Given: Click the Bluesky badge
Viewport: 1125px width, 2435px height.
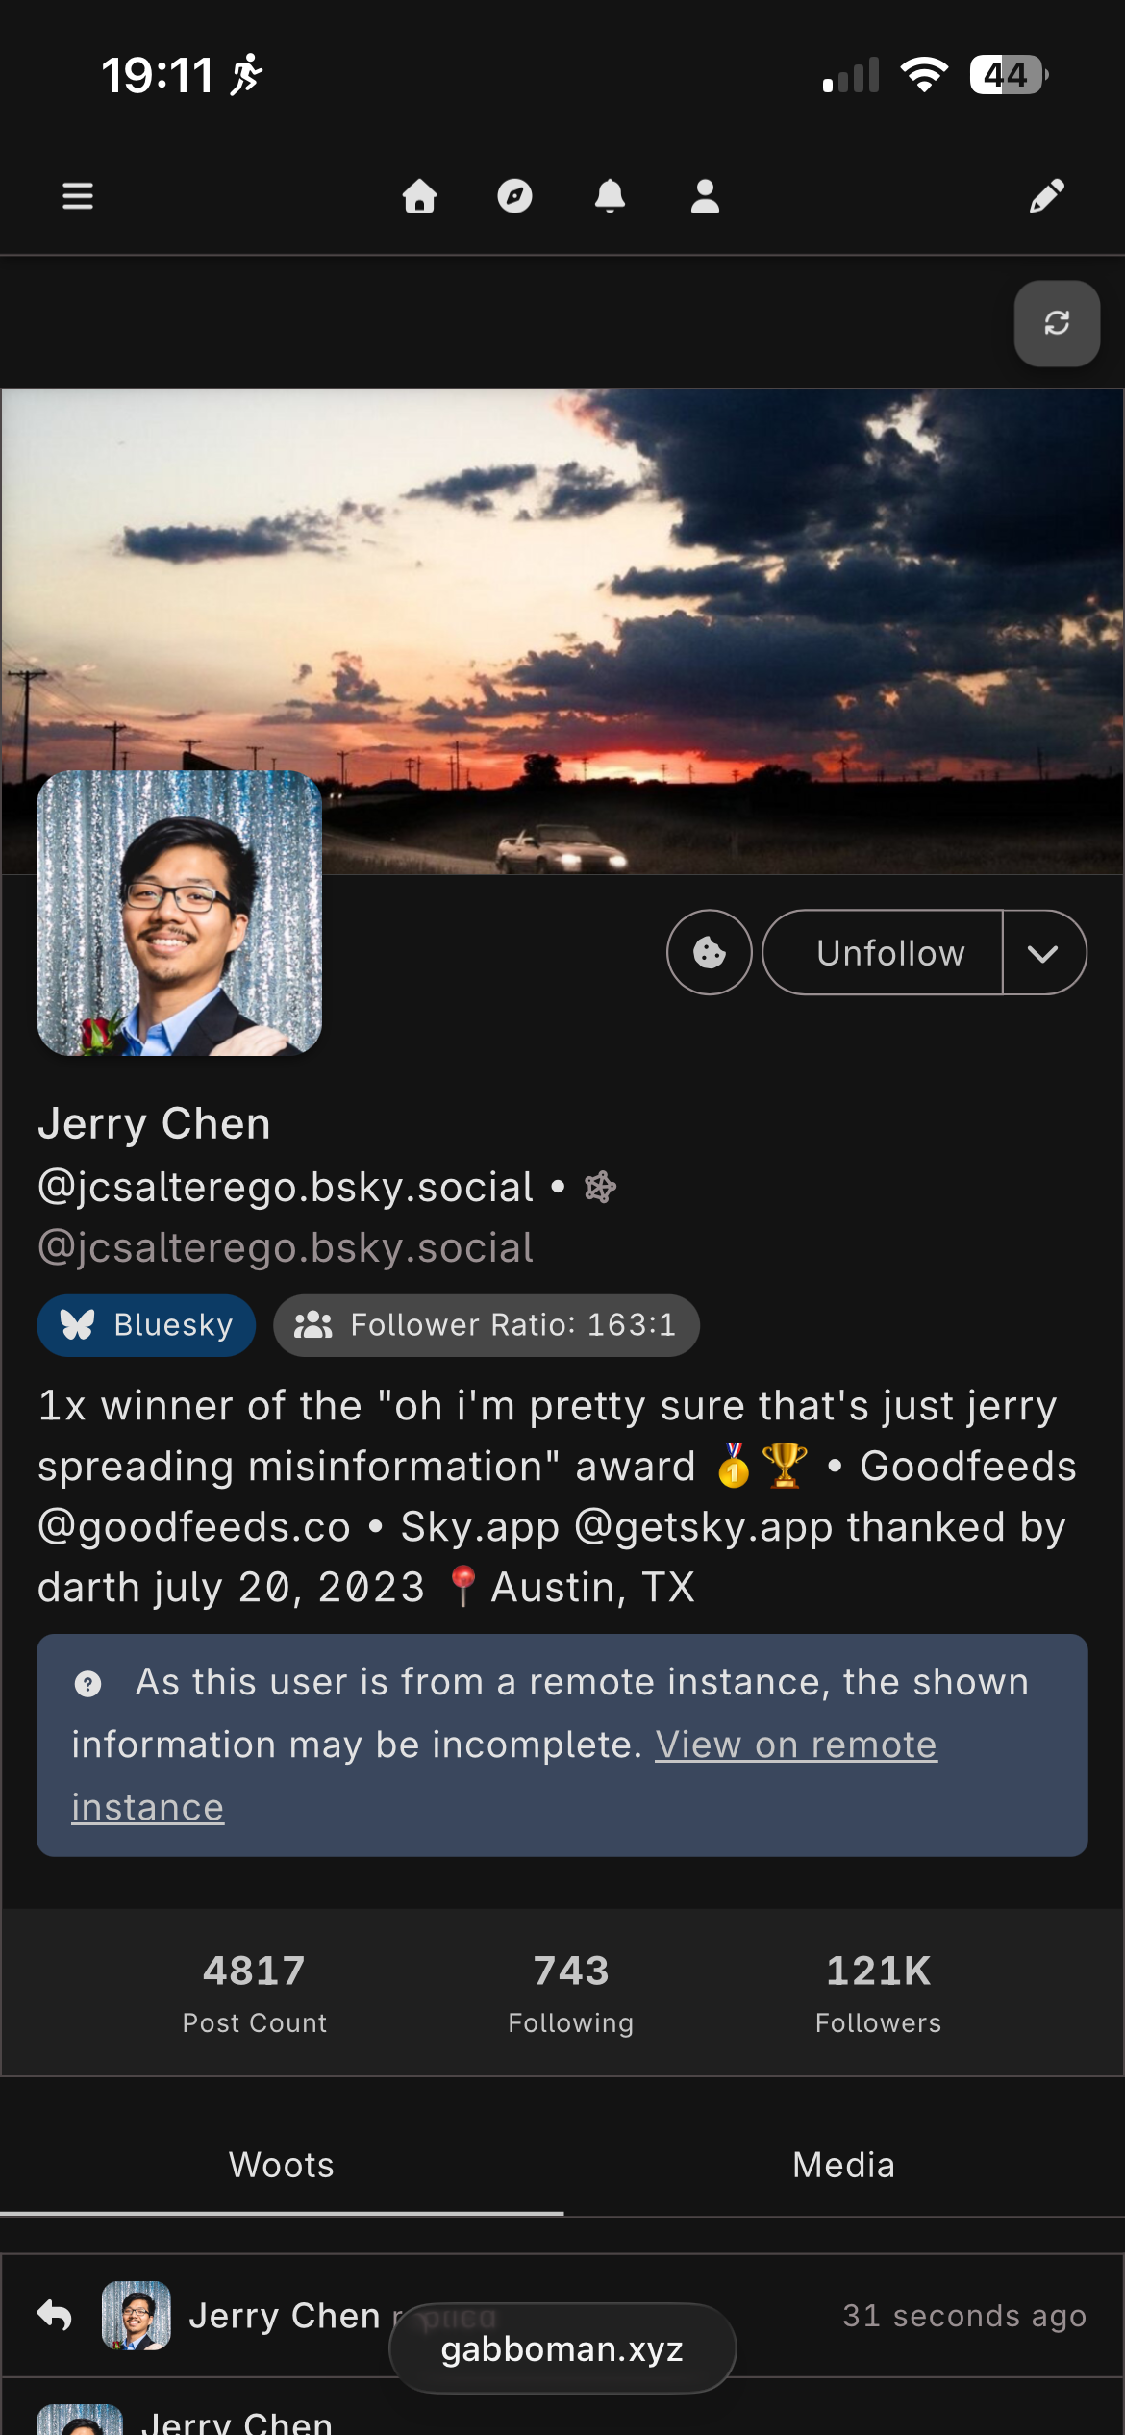Looking at the screenshot, I should 146,1325.
